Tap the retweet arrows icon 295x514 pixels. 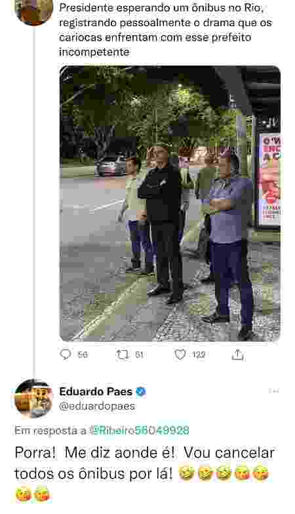[122, 354]
